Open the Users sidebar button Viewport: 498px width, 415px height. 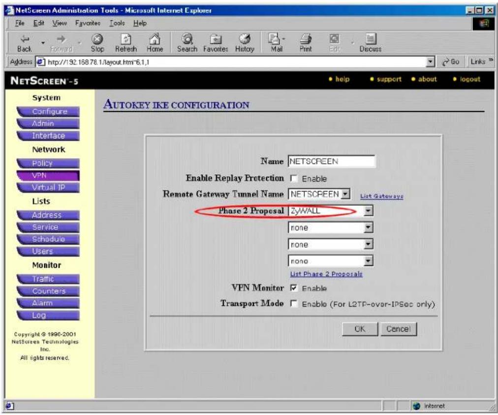click(x=48, y=252)
